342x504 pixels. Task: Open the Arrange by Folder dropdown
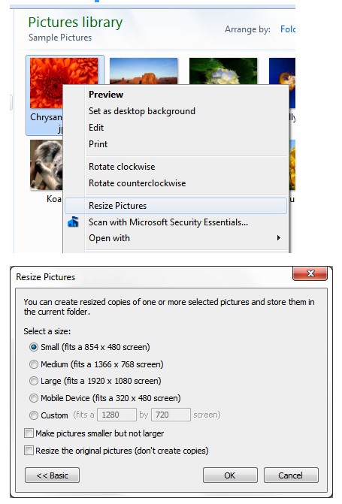click(x=288, y=29)
